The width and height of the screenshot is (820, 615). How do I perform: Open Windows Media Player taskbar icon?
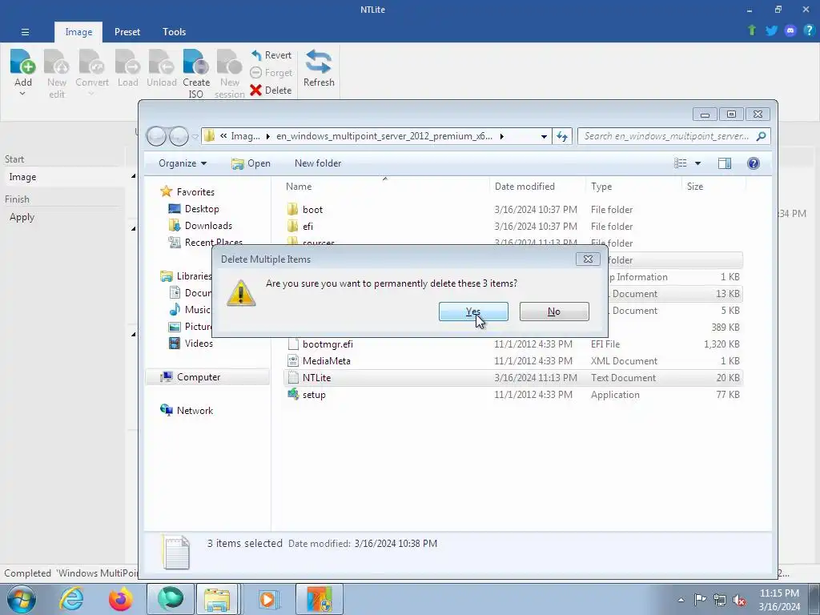(x=268, y=599)
